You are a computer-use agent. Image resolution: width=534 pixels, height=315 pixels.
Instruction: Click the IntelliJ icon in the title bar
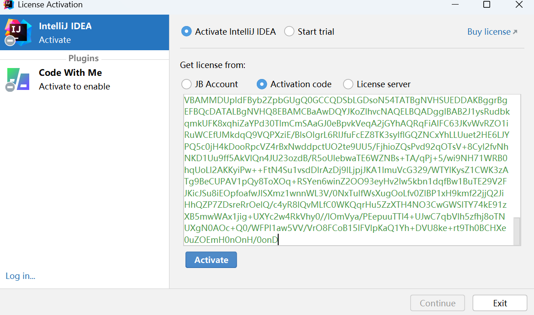[x=9, y=5]
